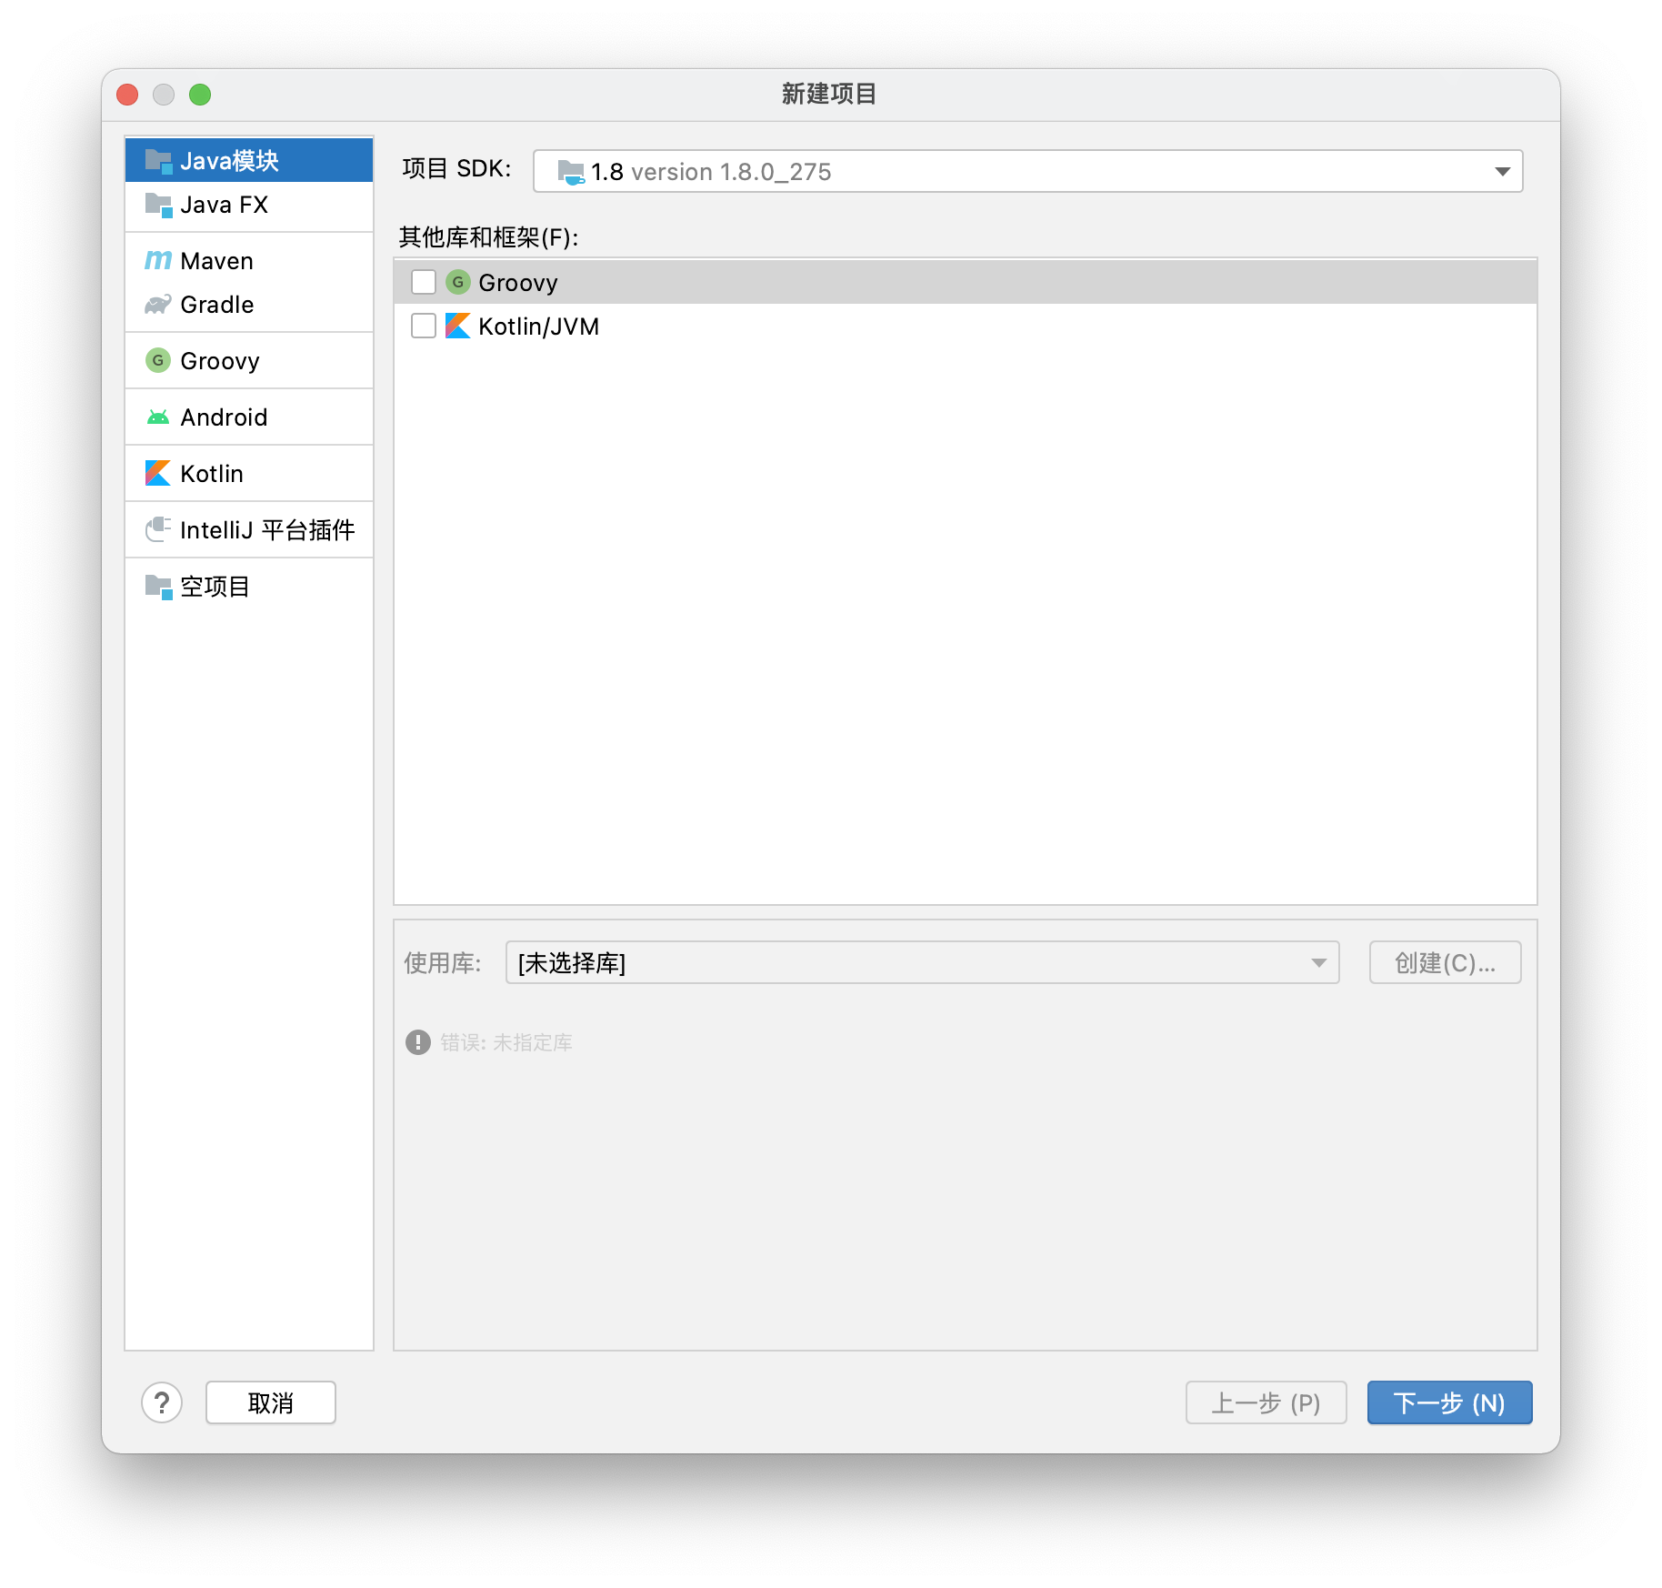Screen dimensions: 1662x1588
Task: Close the 新建项目 dialog window
Action: coord(128,95)
